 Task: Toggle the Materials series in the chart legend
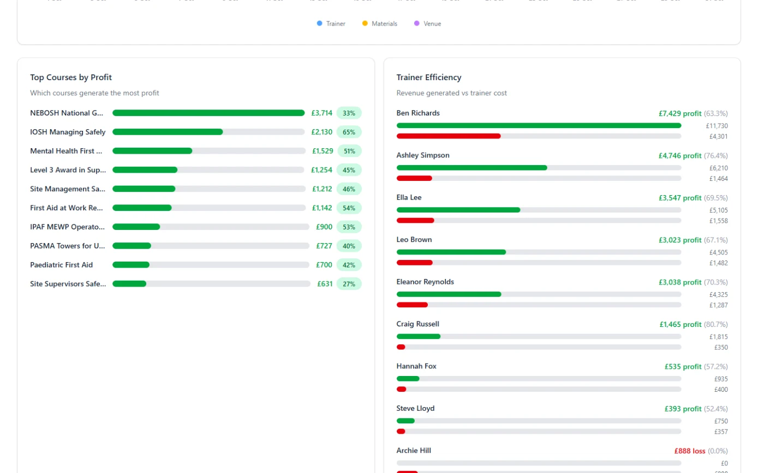[379, 23]
